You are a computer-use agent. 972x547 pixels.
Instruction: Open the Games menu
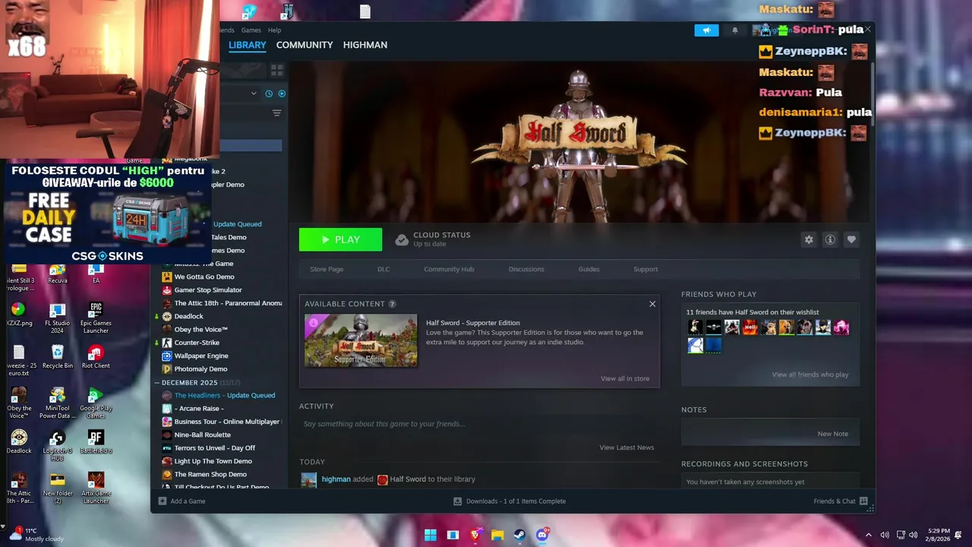click(251, 30)
